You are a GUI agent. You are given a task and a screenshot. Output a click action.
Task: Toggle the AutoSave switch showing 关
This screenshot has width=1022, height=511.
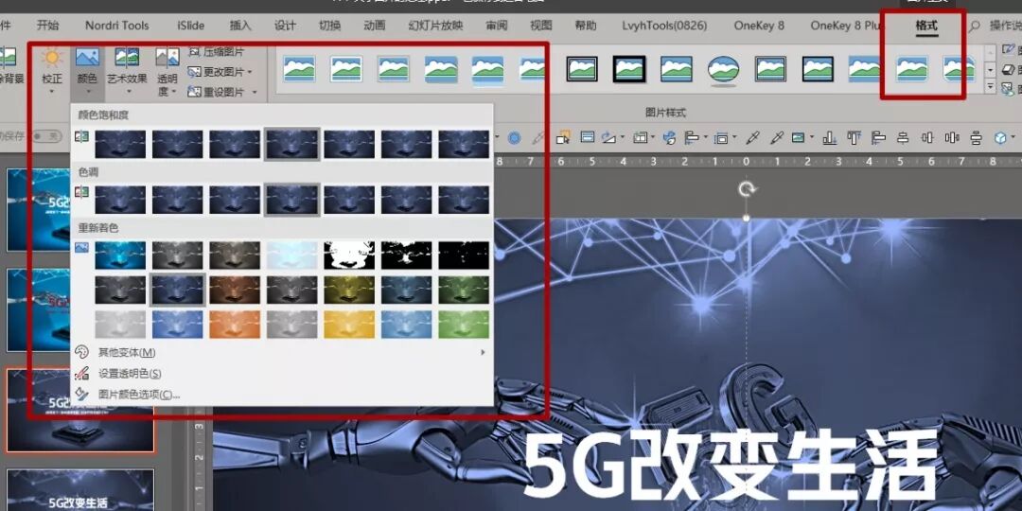(x=47, y=136)
